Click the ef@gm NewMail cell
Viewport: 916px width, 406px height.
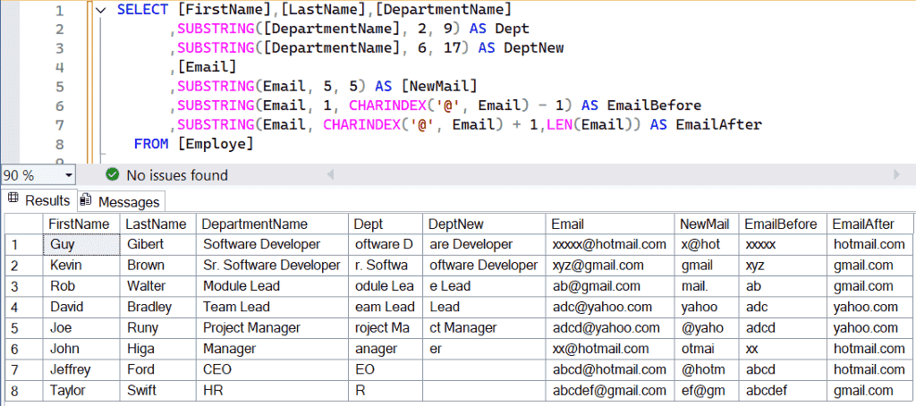tap(707, 390)
